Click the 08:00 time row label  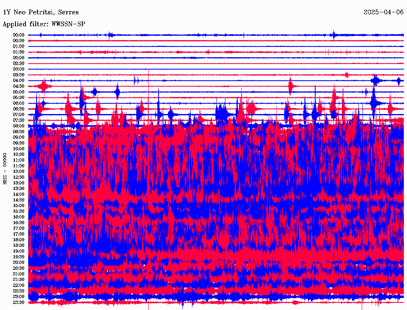coord(19,126)
